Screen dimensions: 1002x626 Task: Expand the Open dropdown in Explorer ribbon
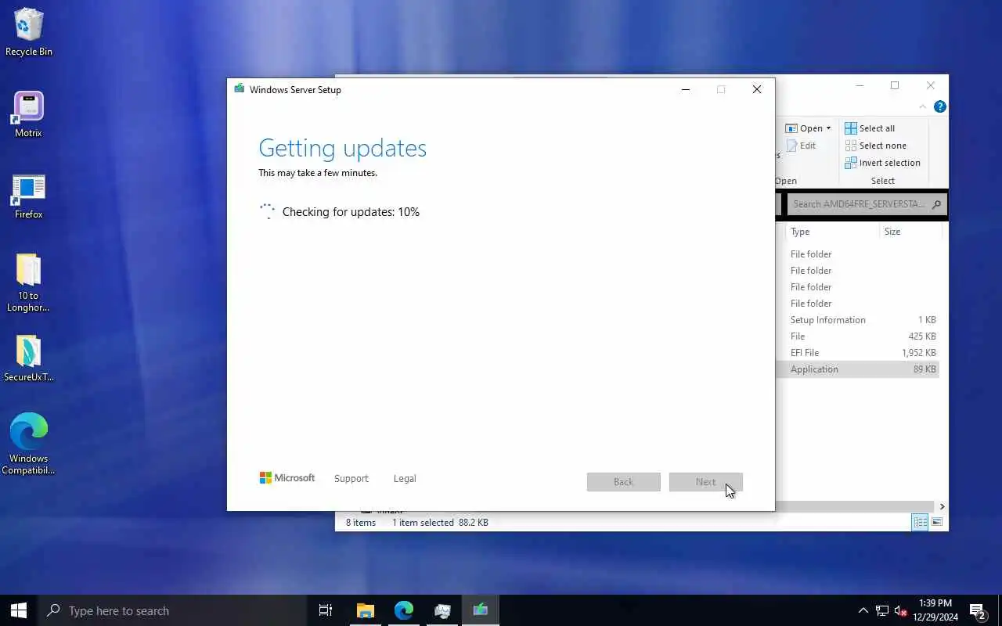(809, 128)
